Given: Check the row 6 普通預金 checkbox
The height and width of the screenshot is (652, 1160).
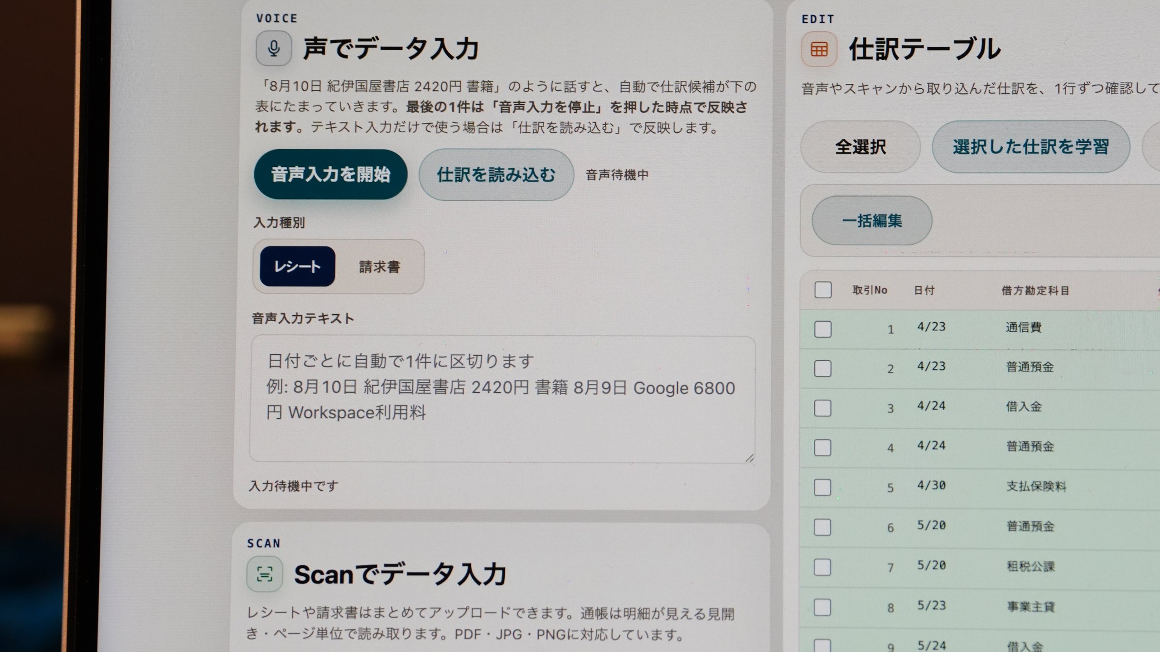Looking at the screenshot, I should (822, 527).
